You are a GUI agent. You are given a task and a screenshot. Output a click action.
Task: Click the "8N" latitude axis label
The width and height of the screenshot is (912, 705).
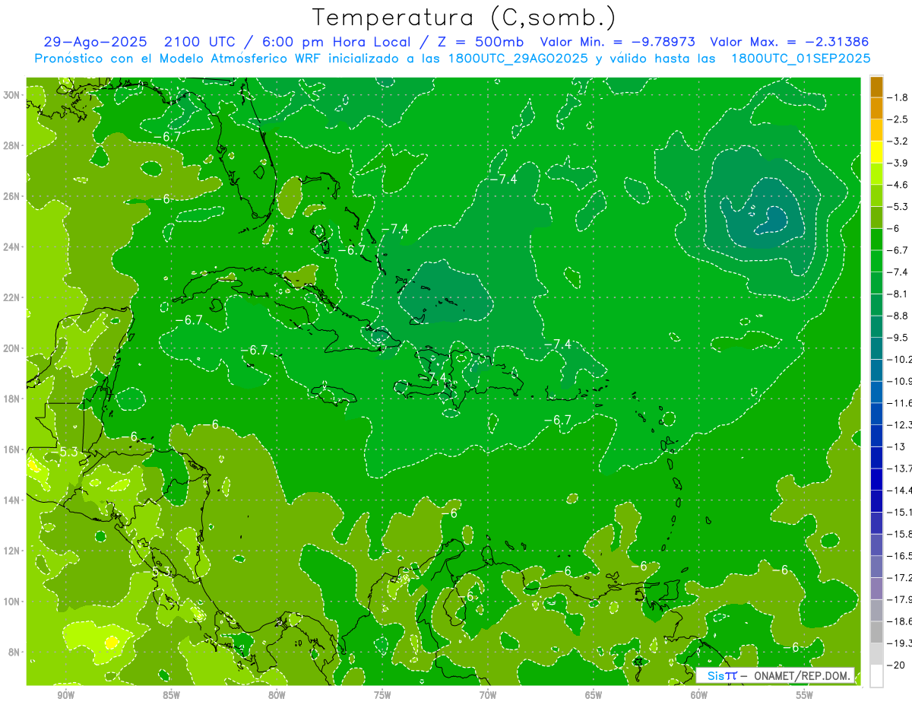pyautogui.click(x=14, y=653)
